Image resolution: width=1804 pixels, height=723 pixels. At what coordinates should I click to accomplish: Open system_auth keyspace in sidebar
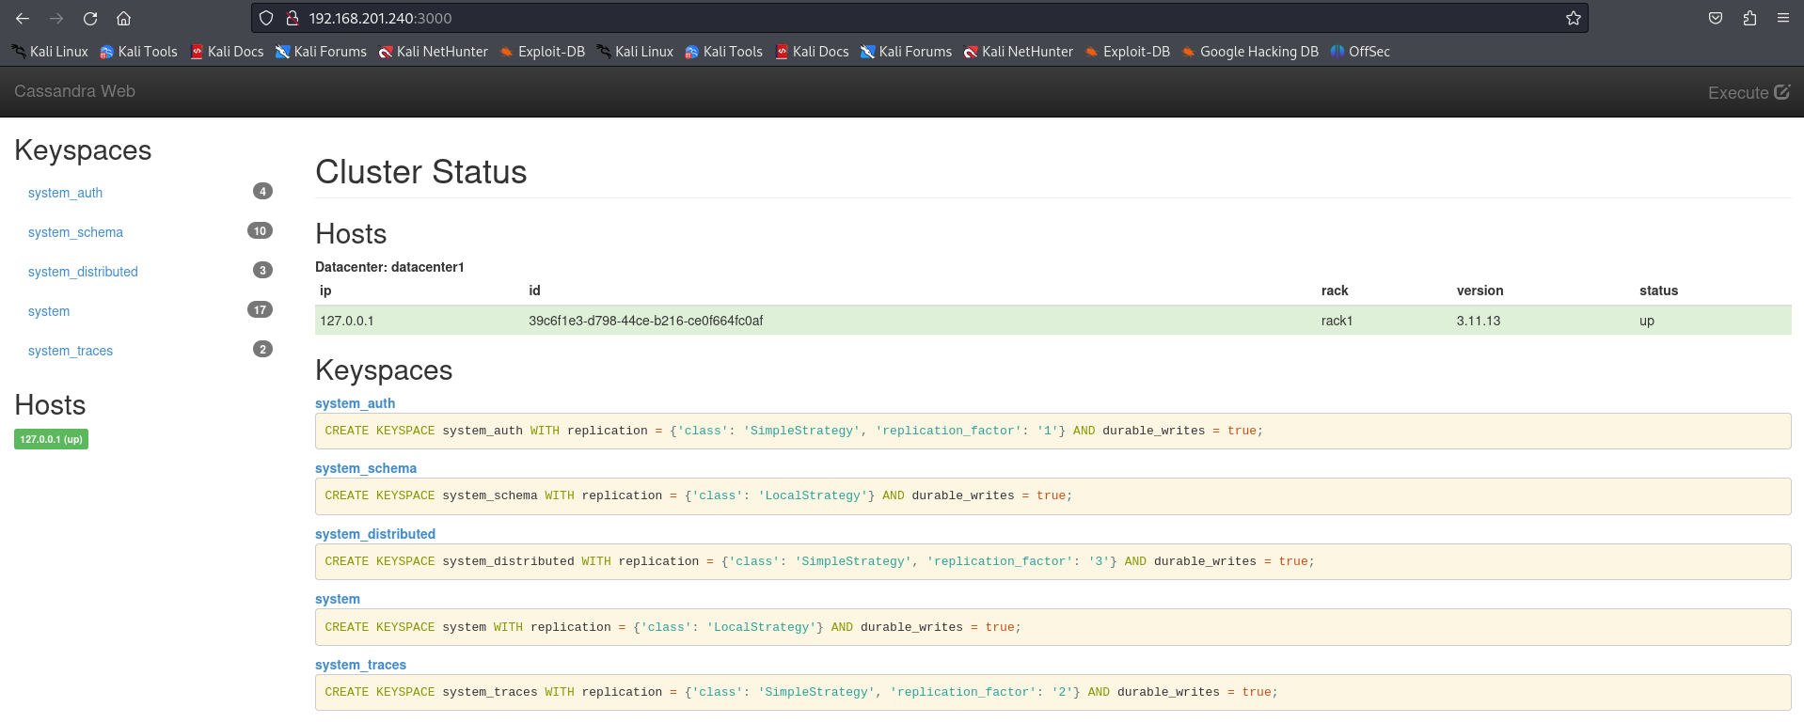(65, 193)
